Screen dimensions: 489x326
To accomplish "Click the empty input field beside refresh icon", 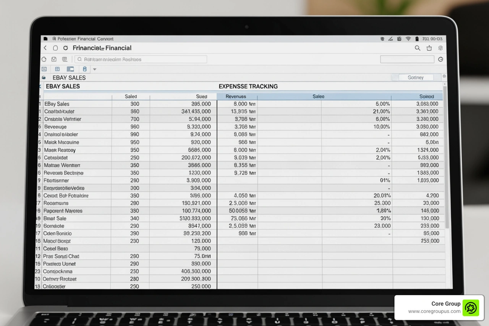I will tap(407, 59).
